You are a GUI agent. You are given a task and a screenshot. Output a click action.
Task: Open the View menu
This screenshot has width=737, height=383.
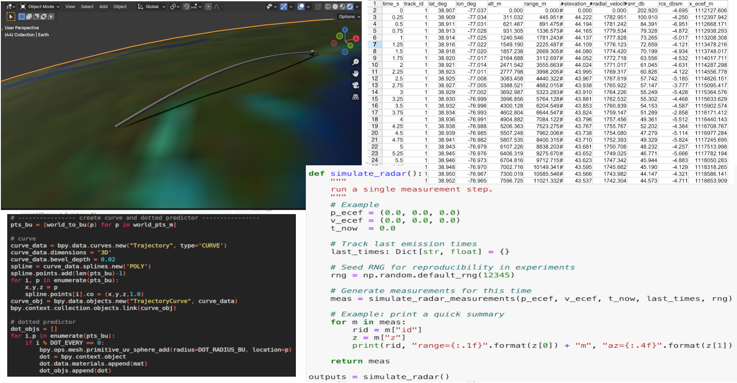(x=70, y=7)
